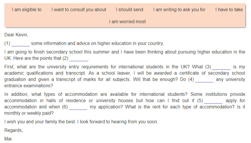Choose the "I am worried most" phrase

pyautogui.click(x=127, y=21)
